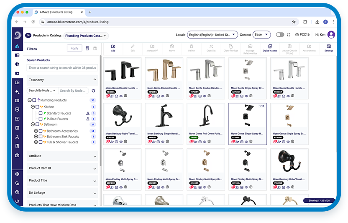This screenshot has width=348, height=223.
Task: Click the eye icon on the T6708BL product card
Action: pyautogui.click(x=121, y=96)
